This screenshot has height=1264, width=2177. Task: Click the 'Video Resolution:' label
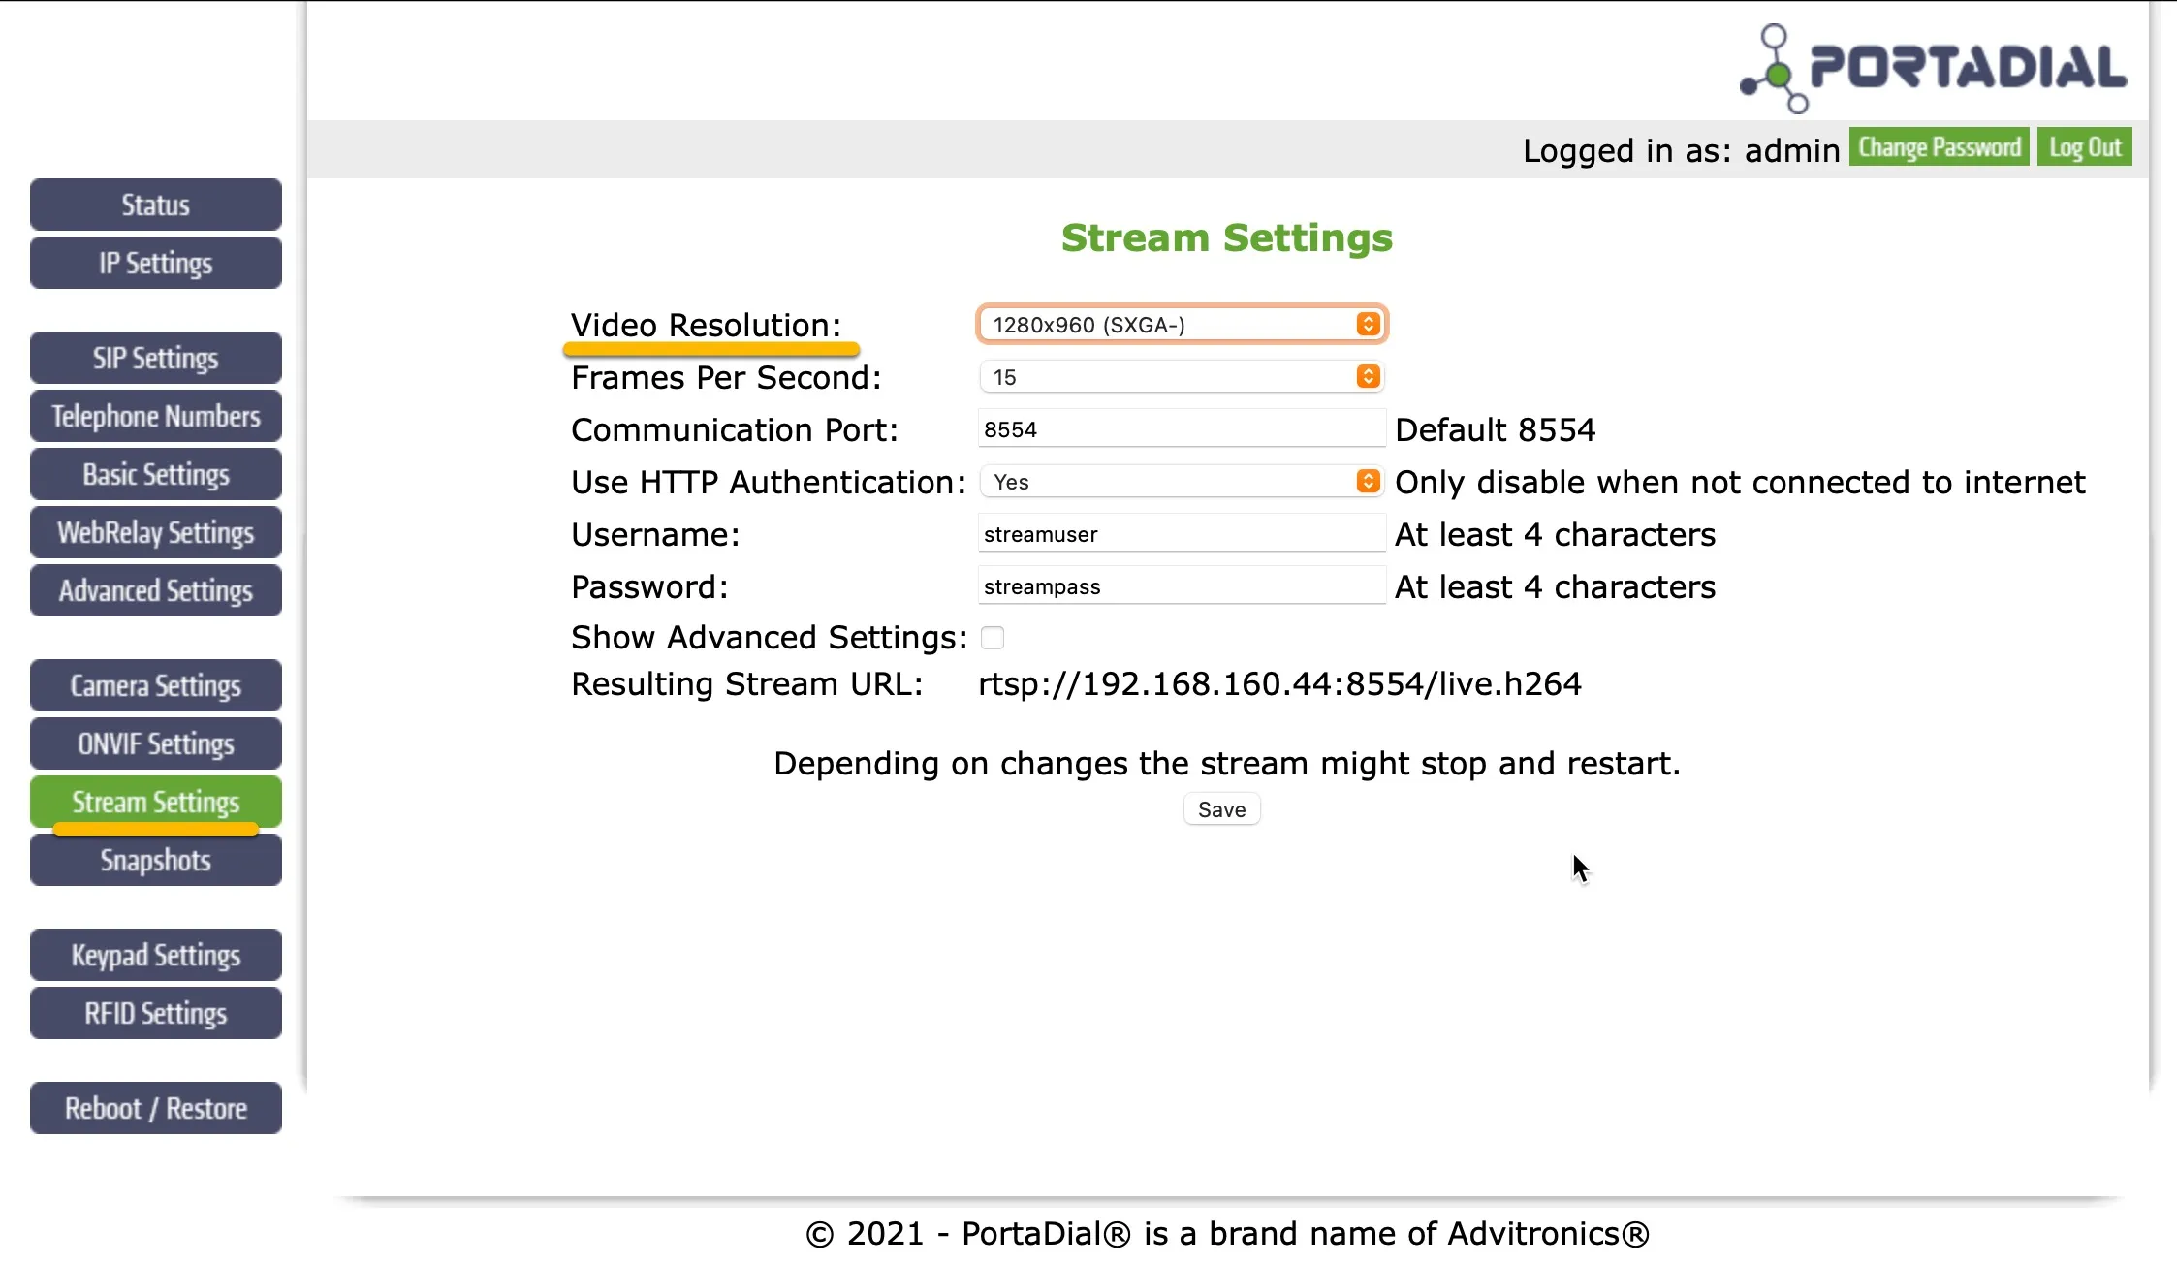click(706, 325)
